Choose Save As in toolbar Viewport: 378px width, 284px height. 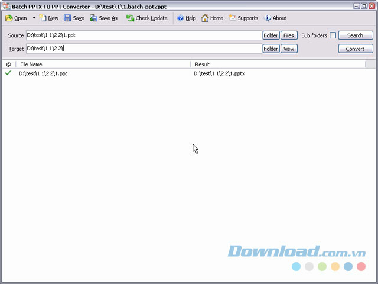click(104, 18)
